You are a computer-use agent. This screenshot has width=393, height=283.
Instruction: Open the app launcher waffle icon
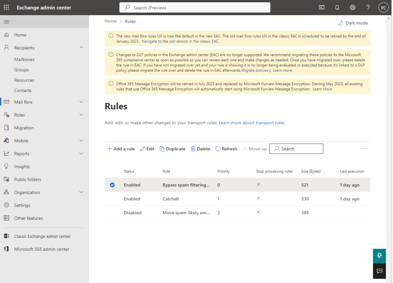click(6, 7)
